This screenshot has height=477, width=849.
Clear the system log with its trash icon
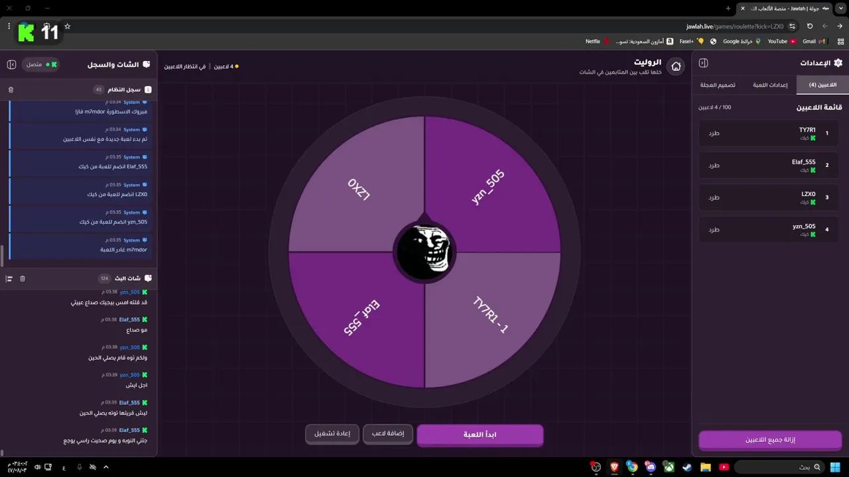click(x=11, y=89)
